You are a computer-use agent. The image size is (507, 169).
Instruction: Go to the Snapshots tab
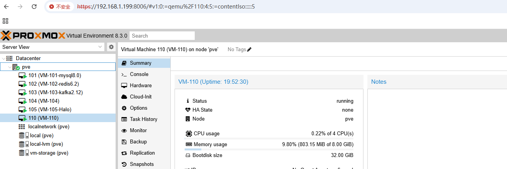(142, 164)
